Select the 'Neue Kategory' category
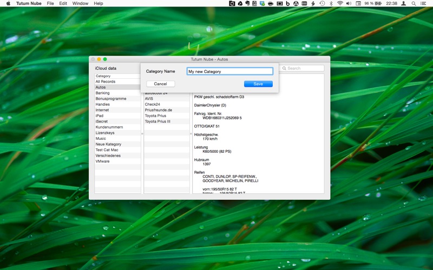This screenshot has height=270, width=433. (x=117, y=144)
